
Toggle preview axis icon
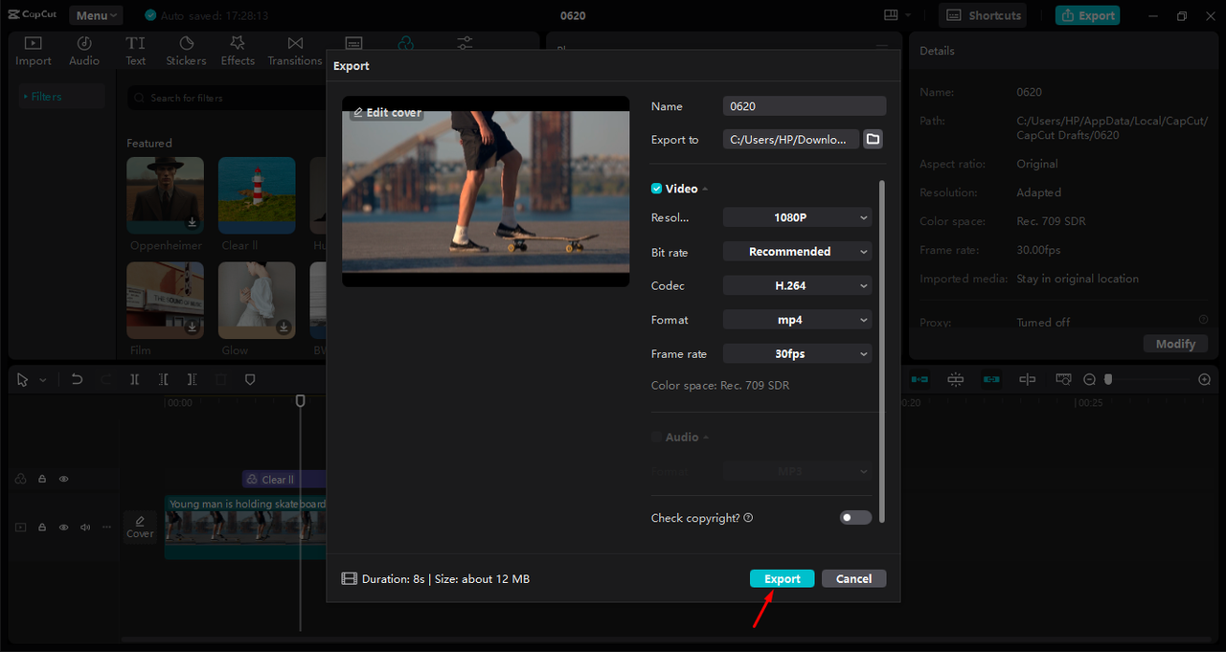click(1028, 380)
